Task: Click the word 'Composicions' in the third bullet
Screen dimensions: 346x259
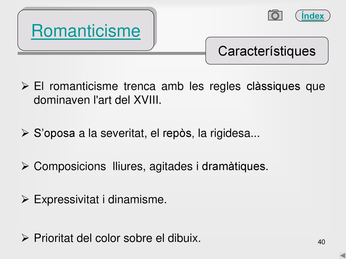Action: pyautogui.click(x=70, y=166)
